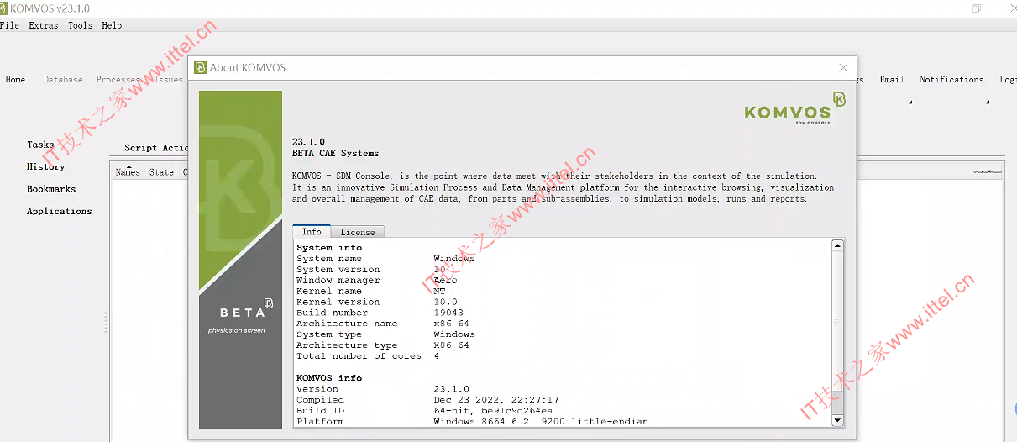Click the KOMVOS app icon in main title bar
Image resolution: width=1017 pixels, height=442 pixels.
click(3, 8)
